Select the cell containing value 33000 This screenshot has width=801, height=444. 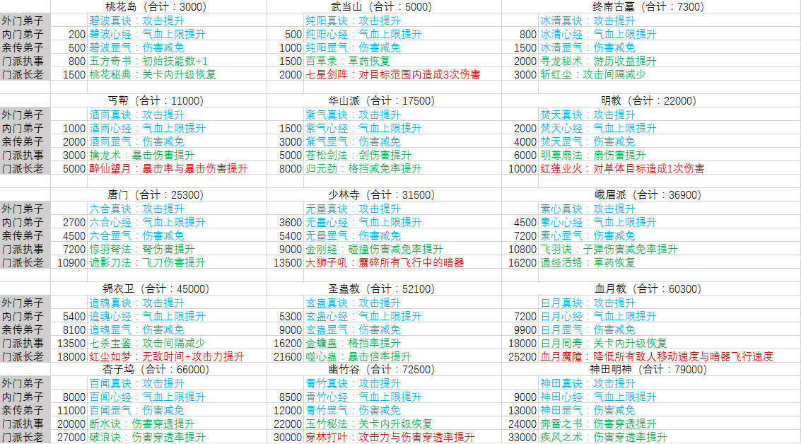point(522,437)
